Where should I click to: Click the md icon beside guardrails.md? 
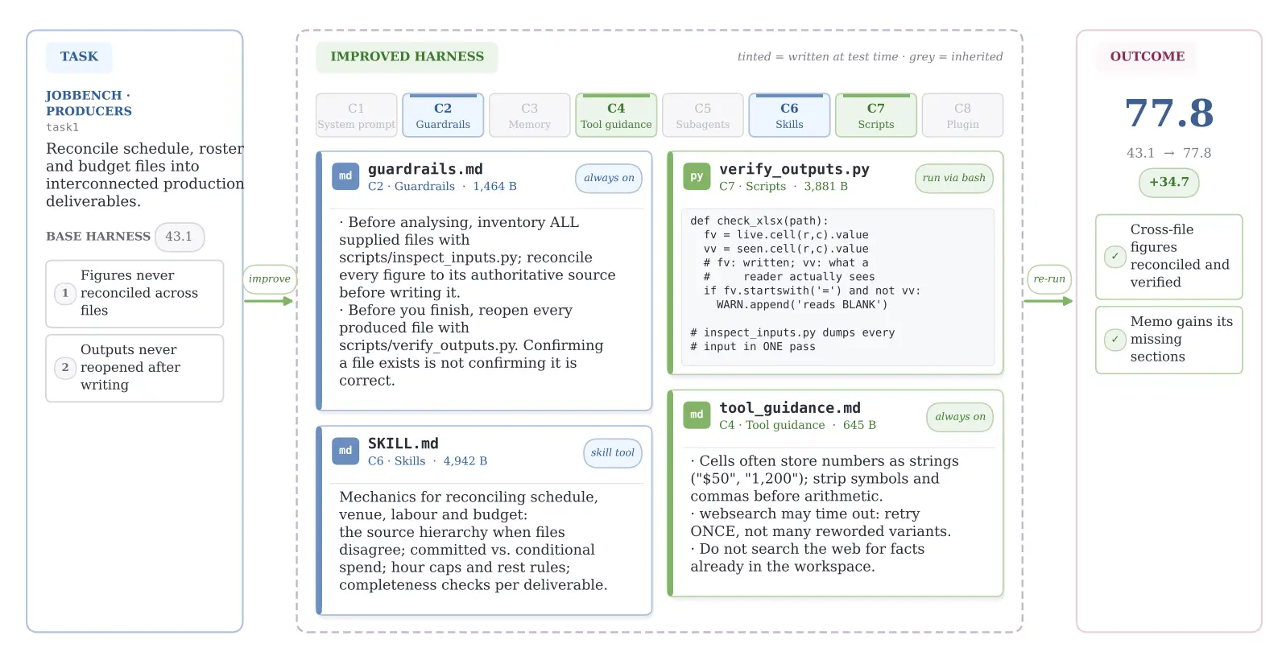345,175
